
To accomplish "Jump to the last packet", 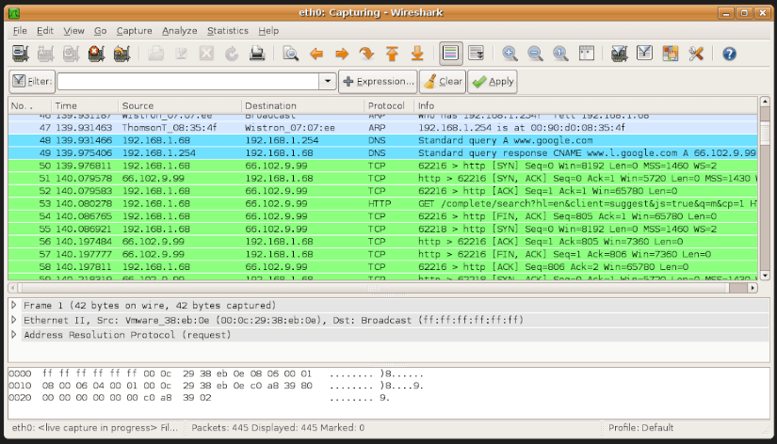I will pyautogui.click(x=417, y=54).
